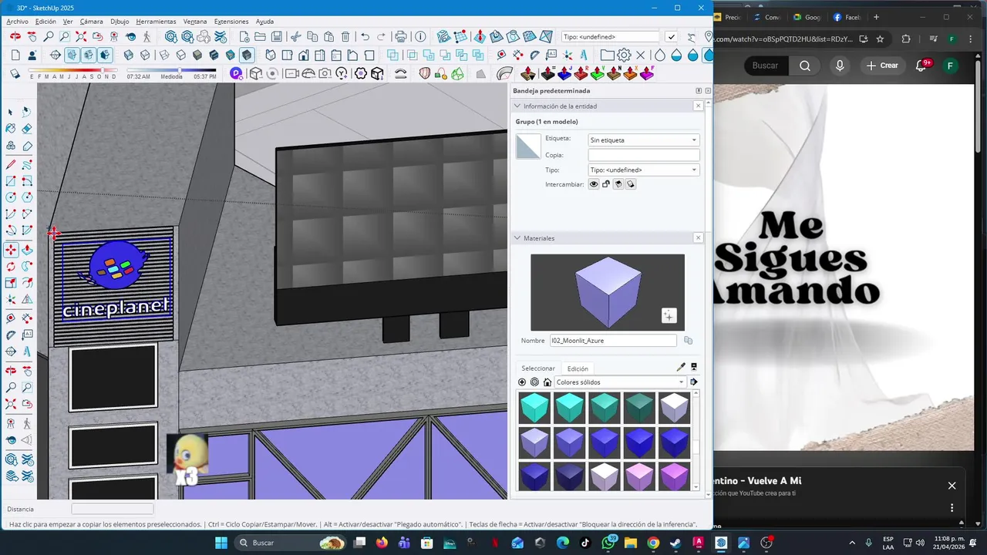The image size is (987, 555).
Task: Pick the Rotate tool in left toolbar
Action: click(x=11, y=267)
